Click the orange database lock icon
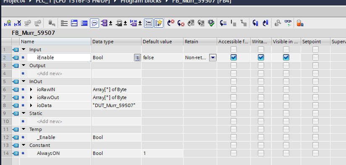 click(x=300, y=23)
